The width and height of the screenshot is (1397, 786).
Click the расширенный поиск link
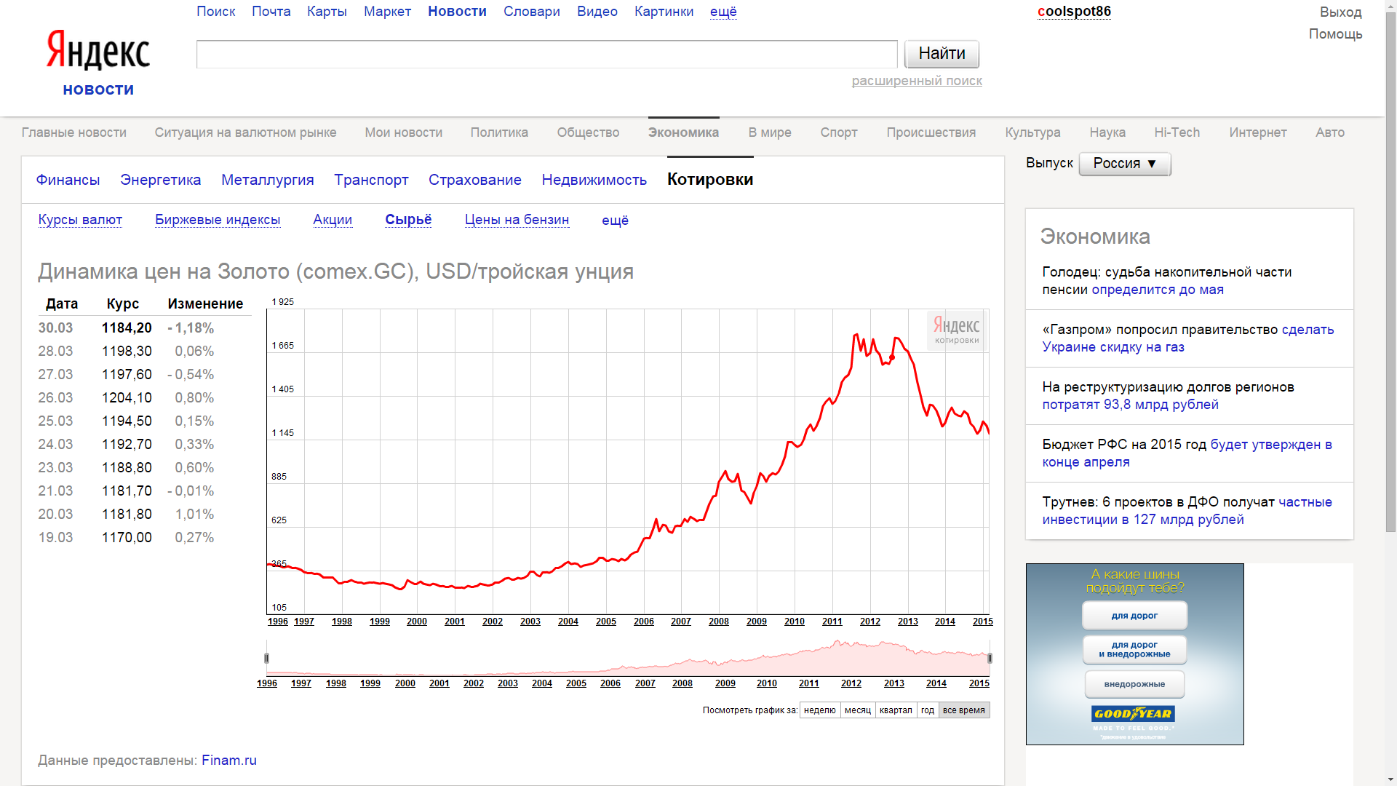pos(917,81)
